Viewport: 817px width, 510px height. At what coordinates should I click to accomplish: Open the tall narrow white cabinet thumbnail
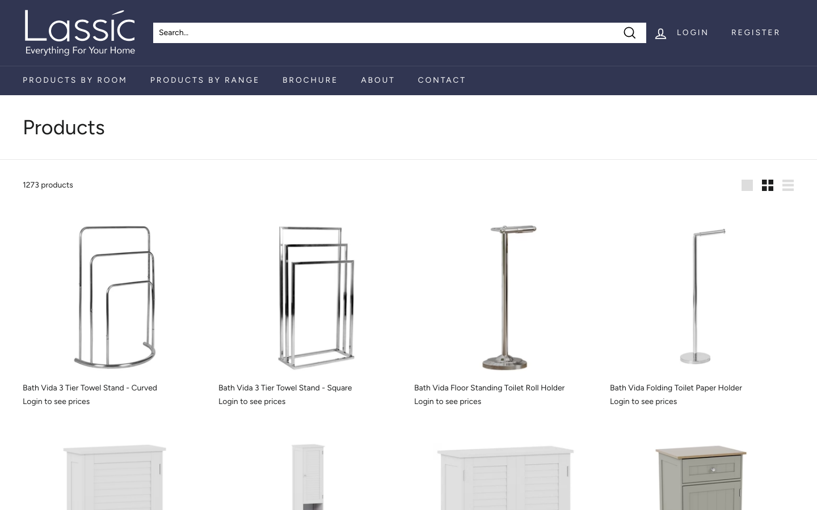308,477
